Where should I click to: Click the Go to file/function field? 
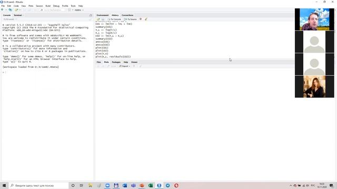(53, 10)
